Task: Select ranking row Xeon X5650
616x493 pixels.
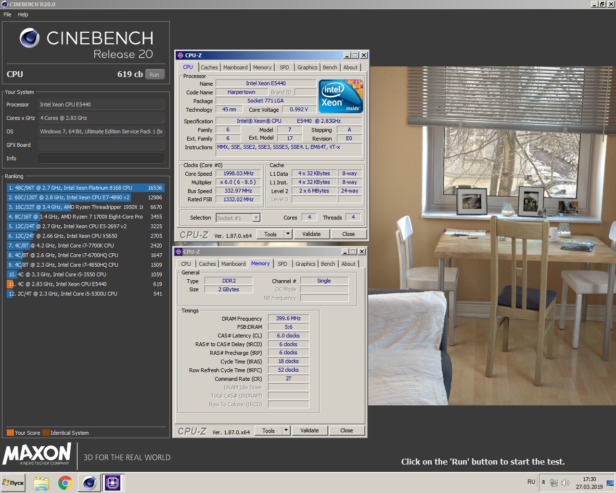Action: [x=86, y=236]
